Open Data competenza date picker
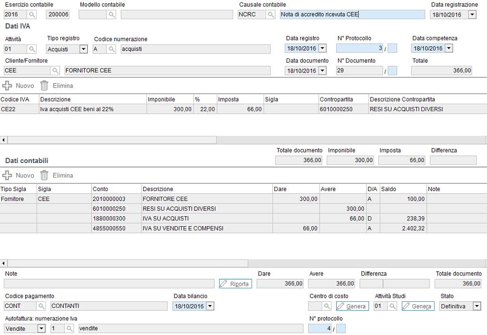Image resolution: width=487 pixels, height=335 pixels. [x=449, y=48]
